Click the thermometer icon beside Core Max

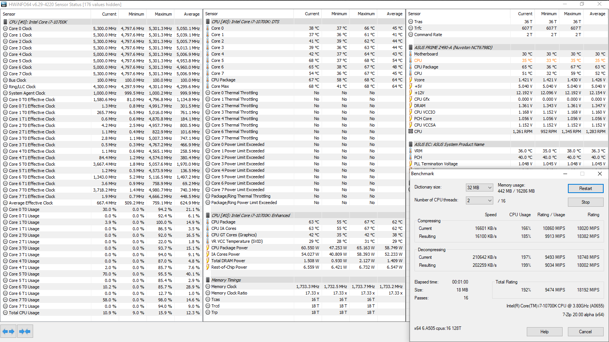click(208, 86)
